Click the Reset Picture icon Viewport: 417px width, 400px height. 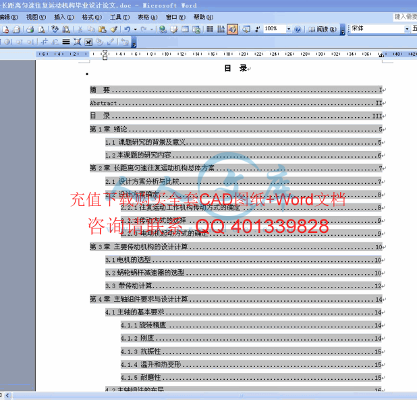tap(124, 42)
